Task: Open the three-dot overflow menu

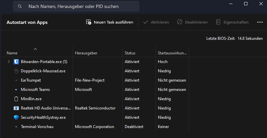Action: 260,22
